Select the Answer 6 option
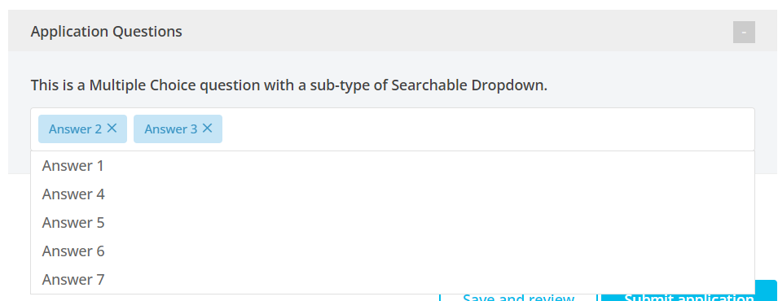 coord(393,251)
